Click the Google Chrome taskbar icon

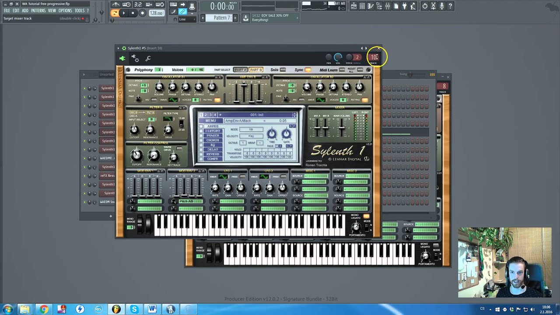click(x=44, y=309)
